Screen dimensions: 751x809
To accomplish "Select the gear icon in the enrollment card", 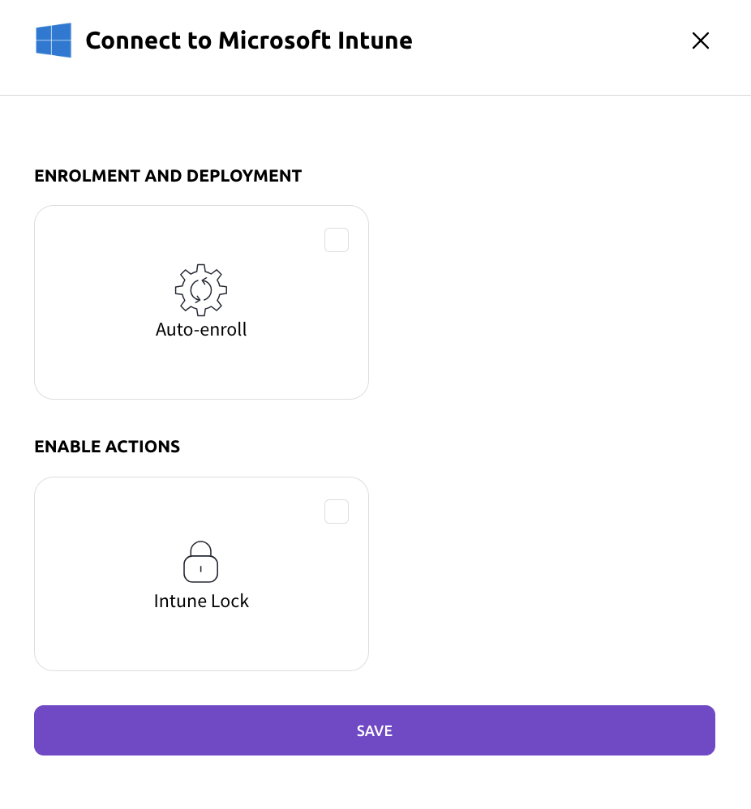I will click(200, 289).
